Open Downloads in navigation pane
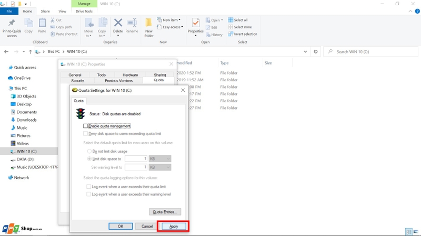 coord(26,120)
